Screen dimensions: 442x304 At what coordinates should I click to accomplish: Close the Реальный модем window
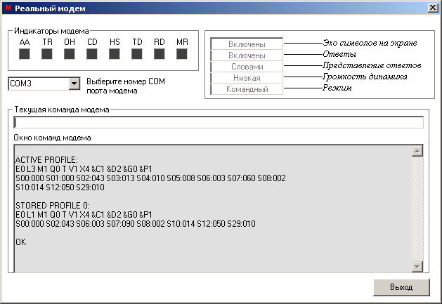[x=433, y=8]
